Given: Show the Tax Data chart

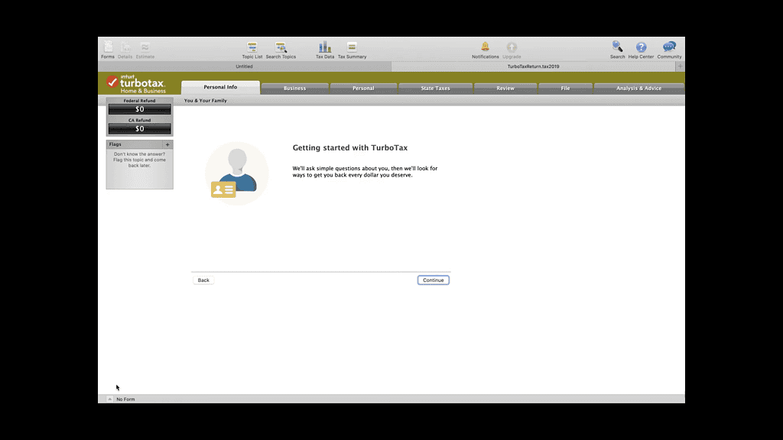Looking at the screenshot, I should (324, 50).
